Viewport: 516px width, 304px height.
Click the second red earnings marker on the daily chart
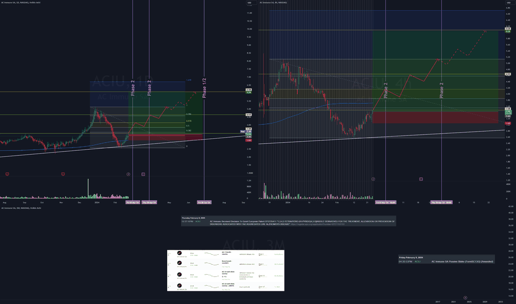point(63,174)
